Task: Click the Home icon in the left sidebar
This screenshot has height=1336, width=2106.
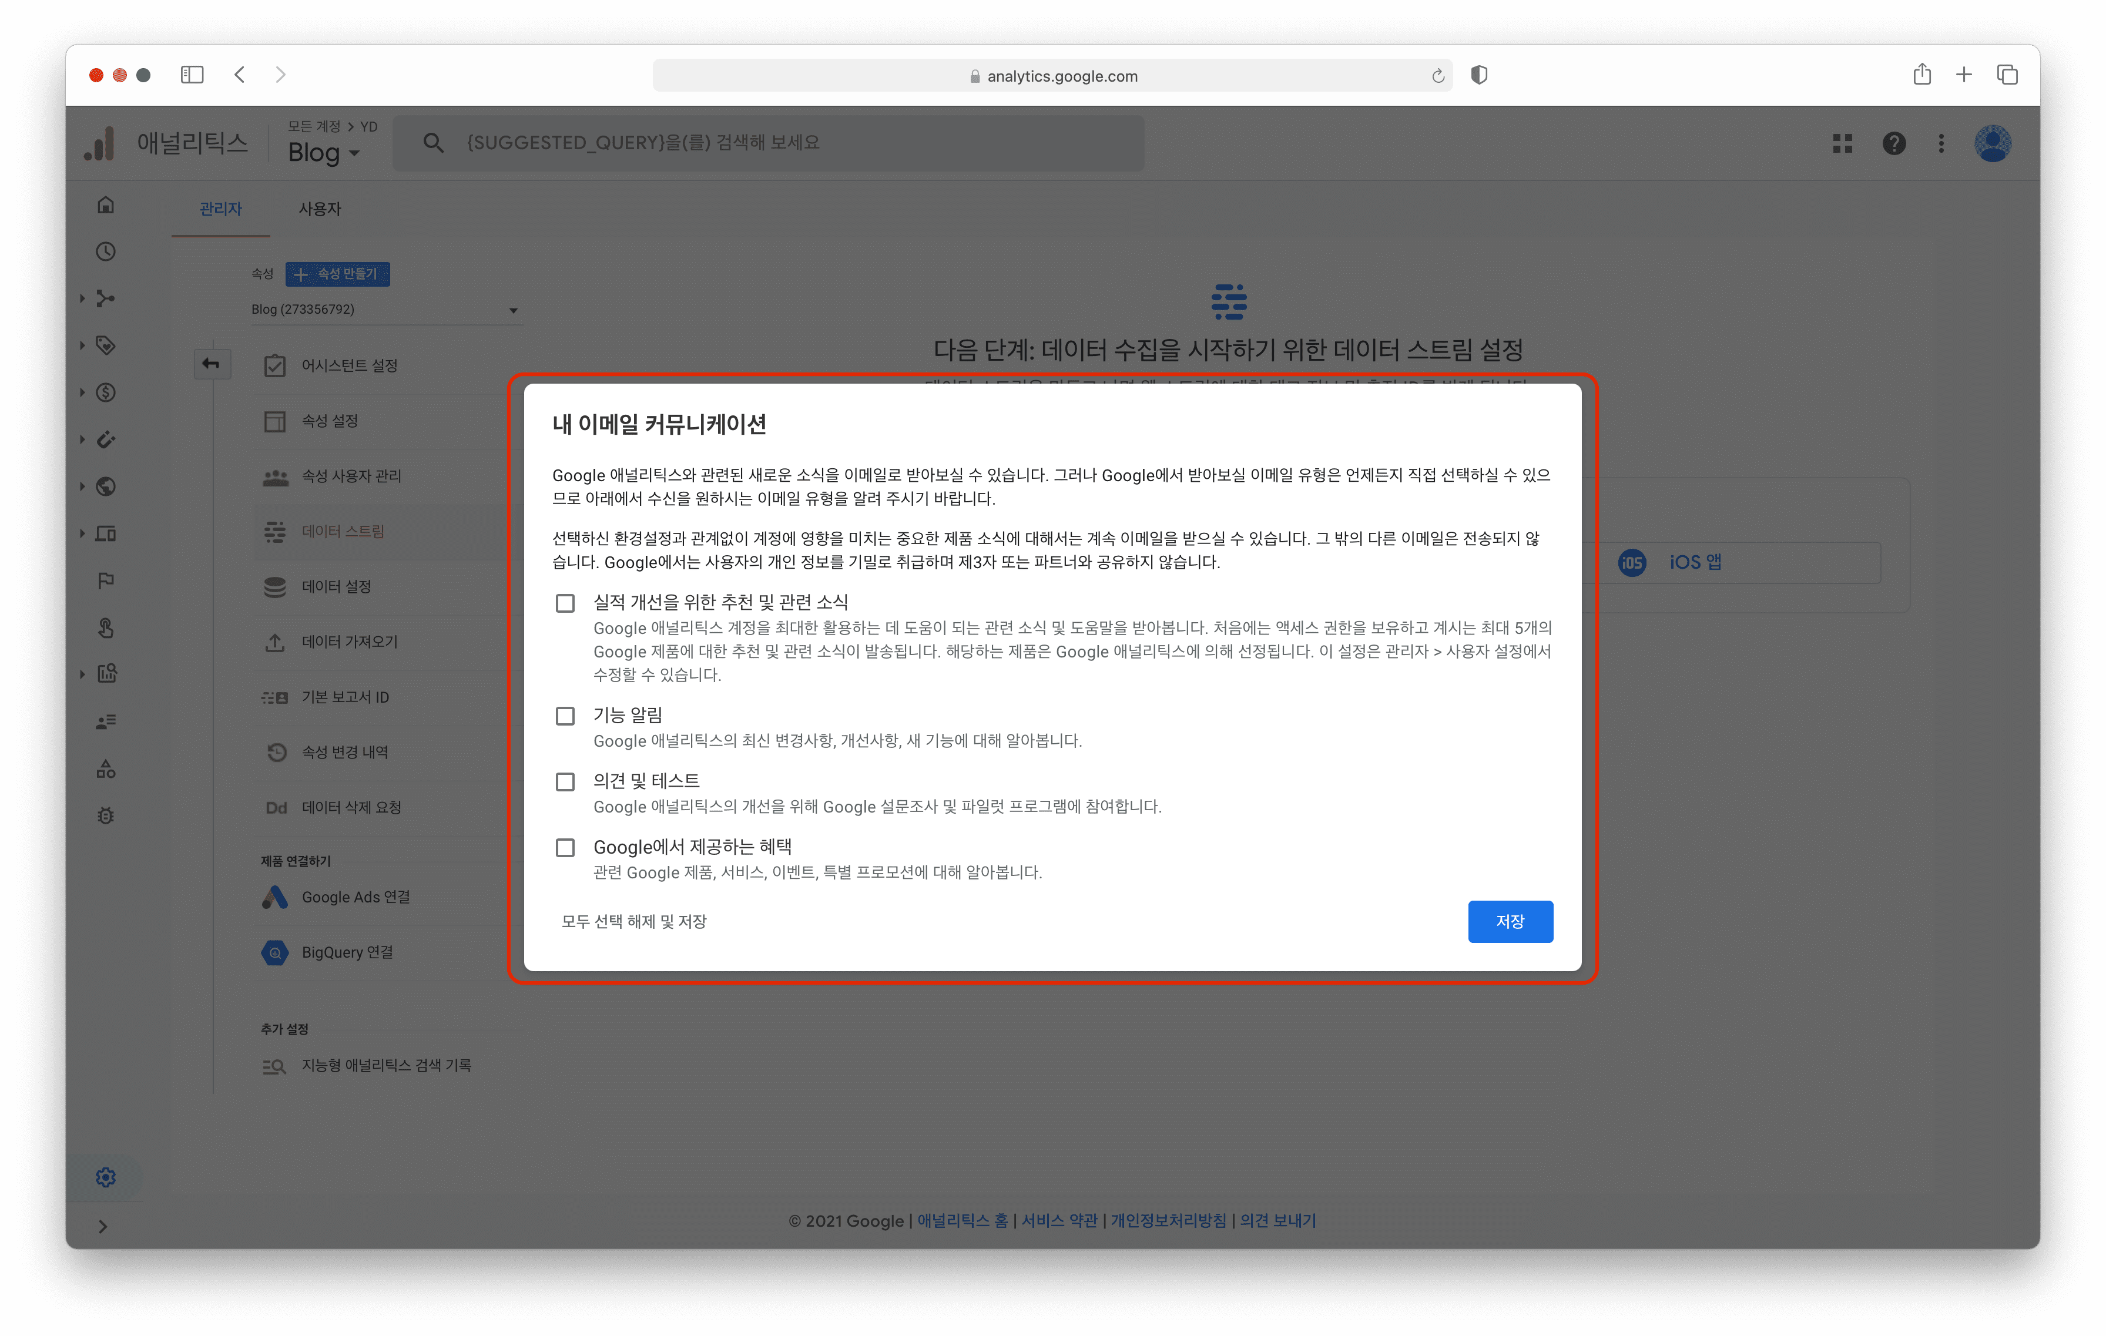Action: coord(106,204)
